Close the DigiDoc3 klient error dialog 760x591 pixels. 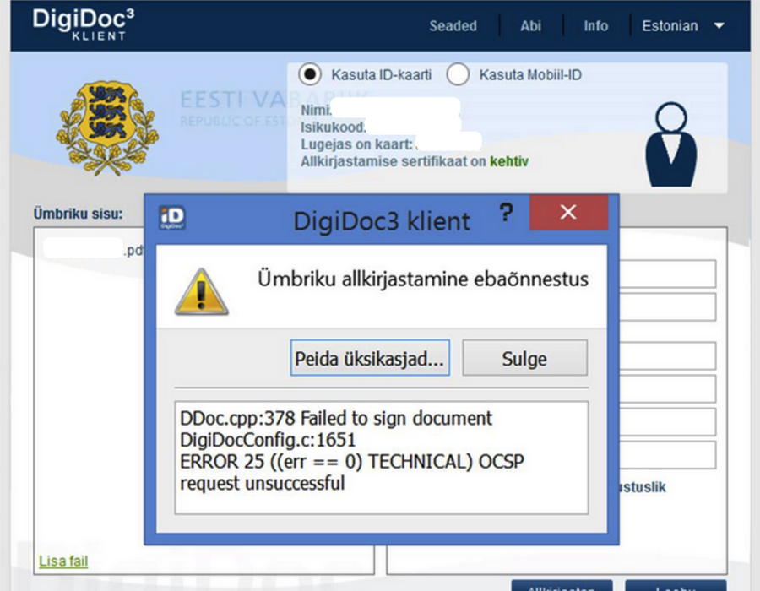[x=568, y=212]
